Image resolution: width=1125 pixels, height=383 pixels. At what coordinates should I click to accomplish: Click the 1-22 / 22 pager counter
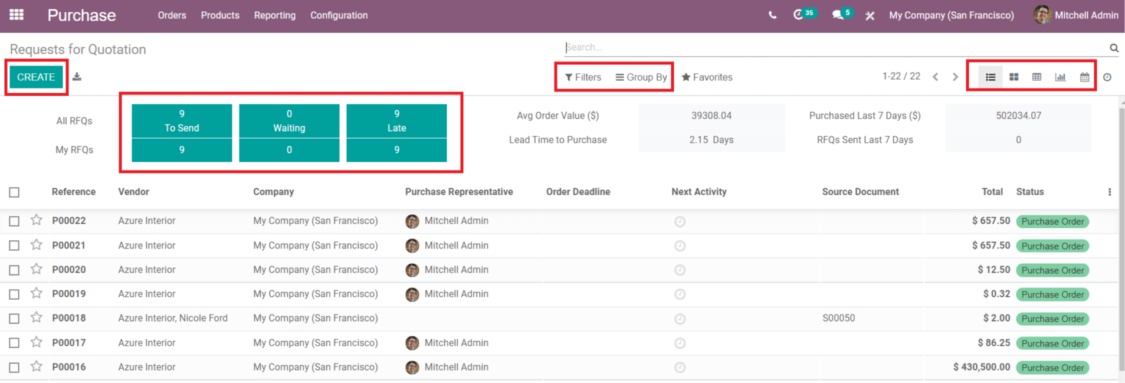click(901, 77)
